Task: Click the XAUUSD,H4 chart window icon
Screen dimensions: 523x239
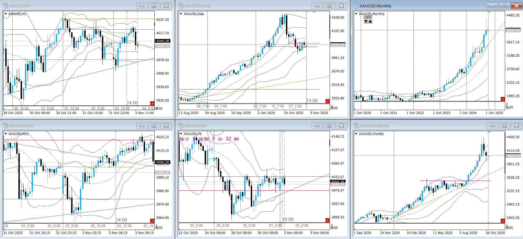Action: (x=181, y=126)
